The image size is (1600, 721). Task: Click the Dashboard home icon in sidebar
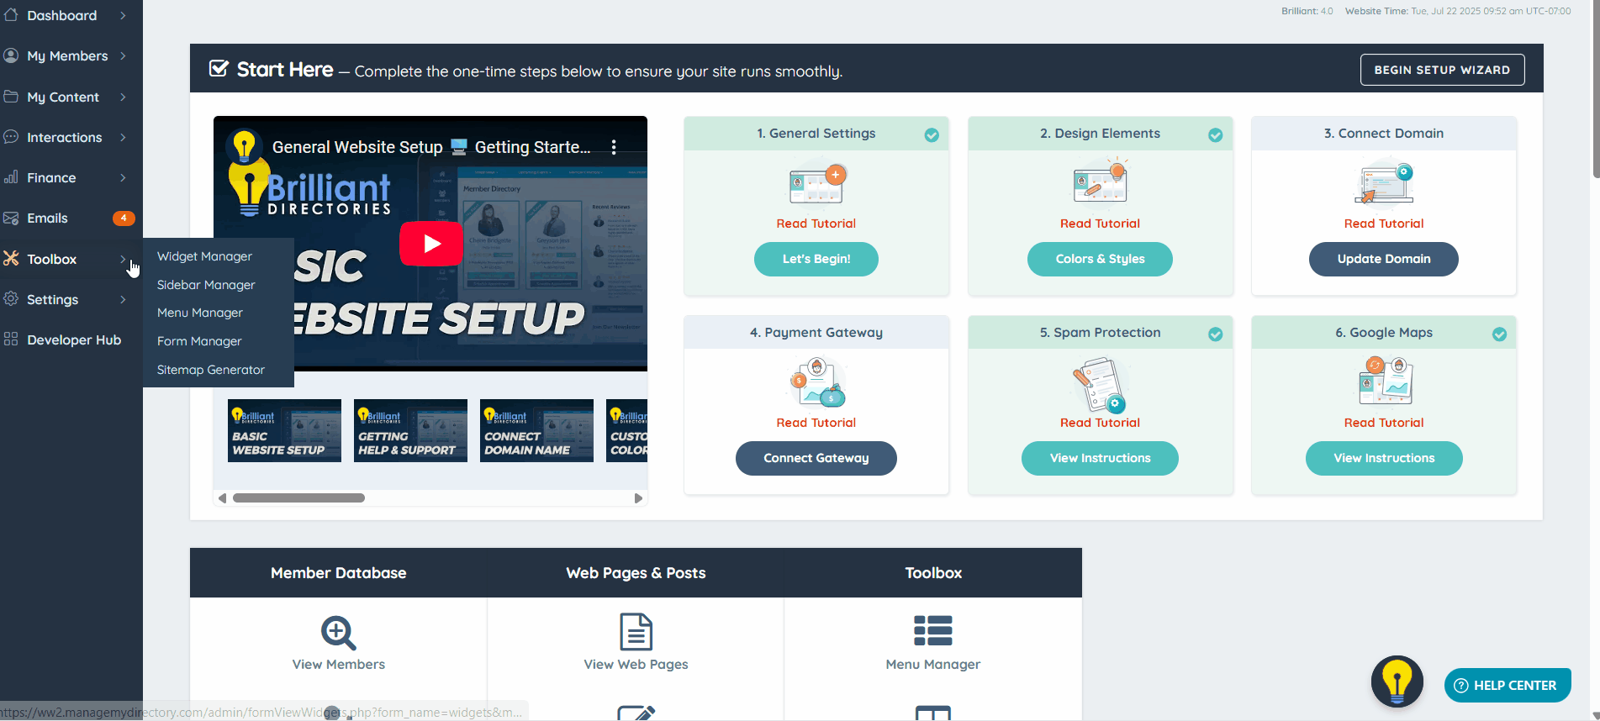[x=11, y=15]
